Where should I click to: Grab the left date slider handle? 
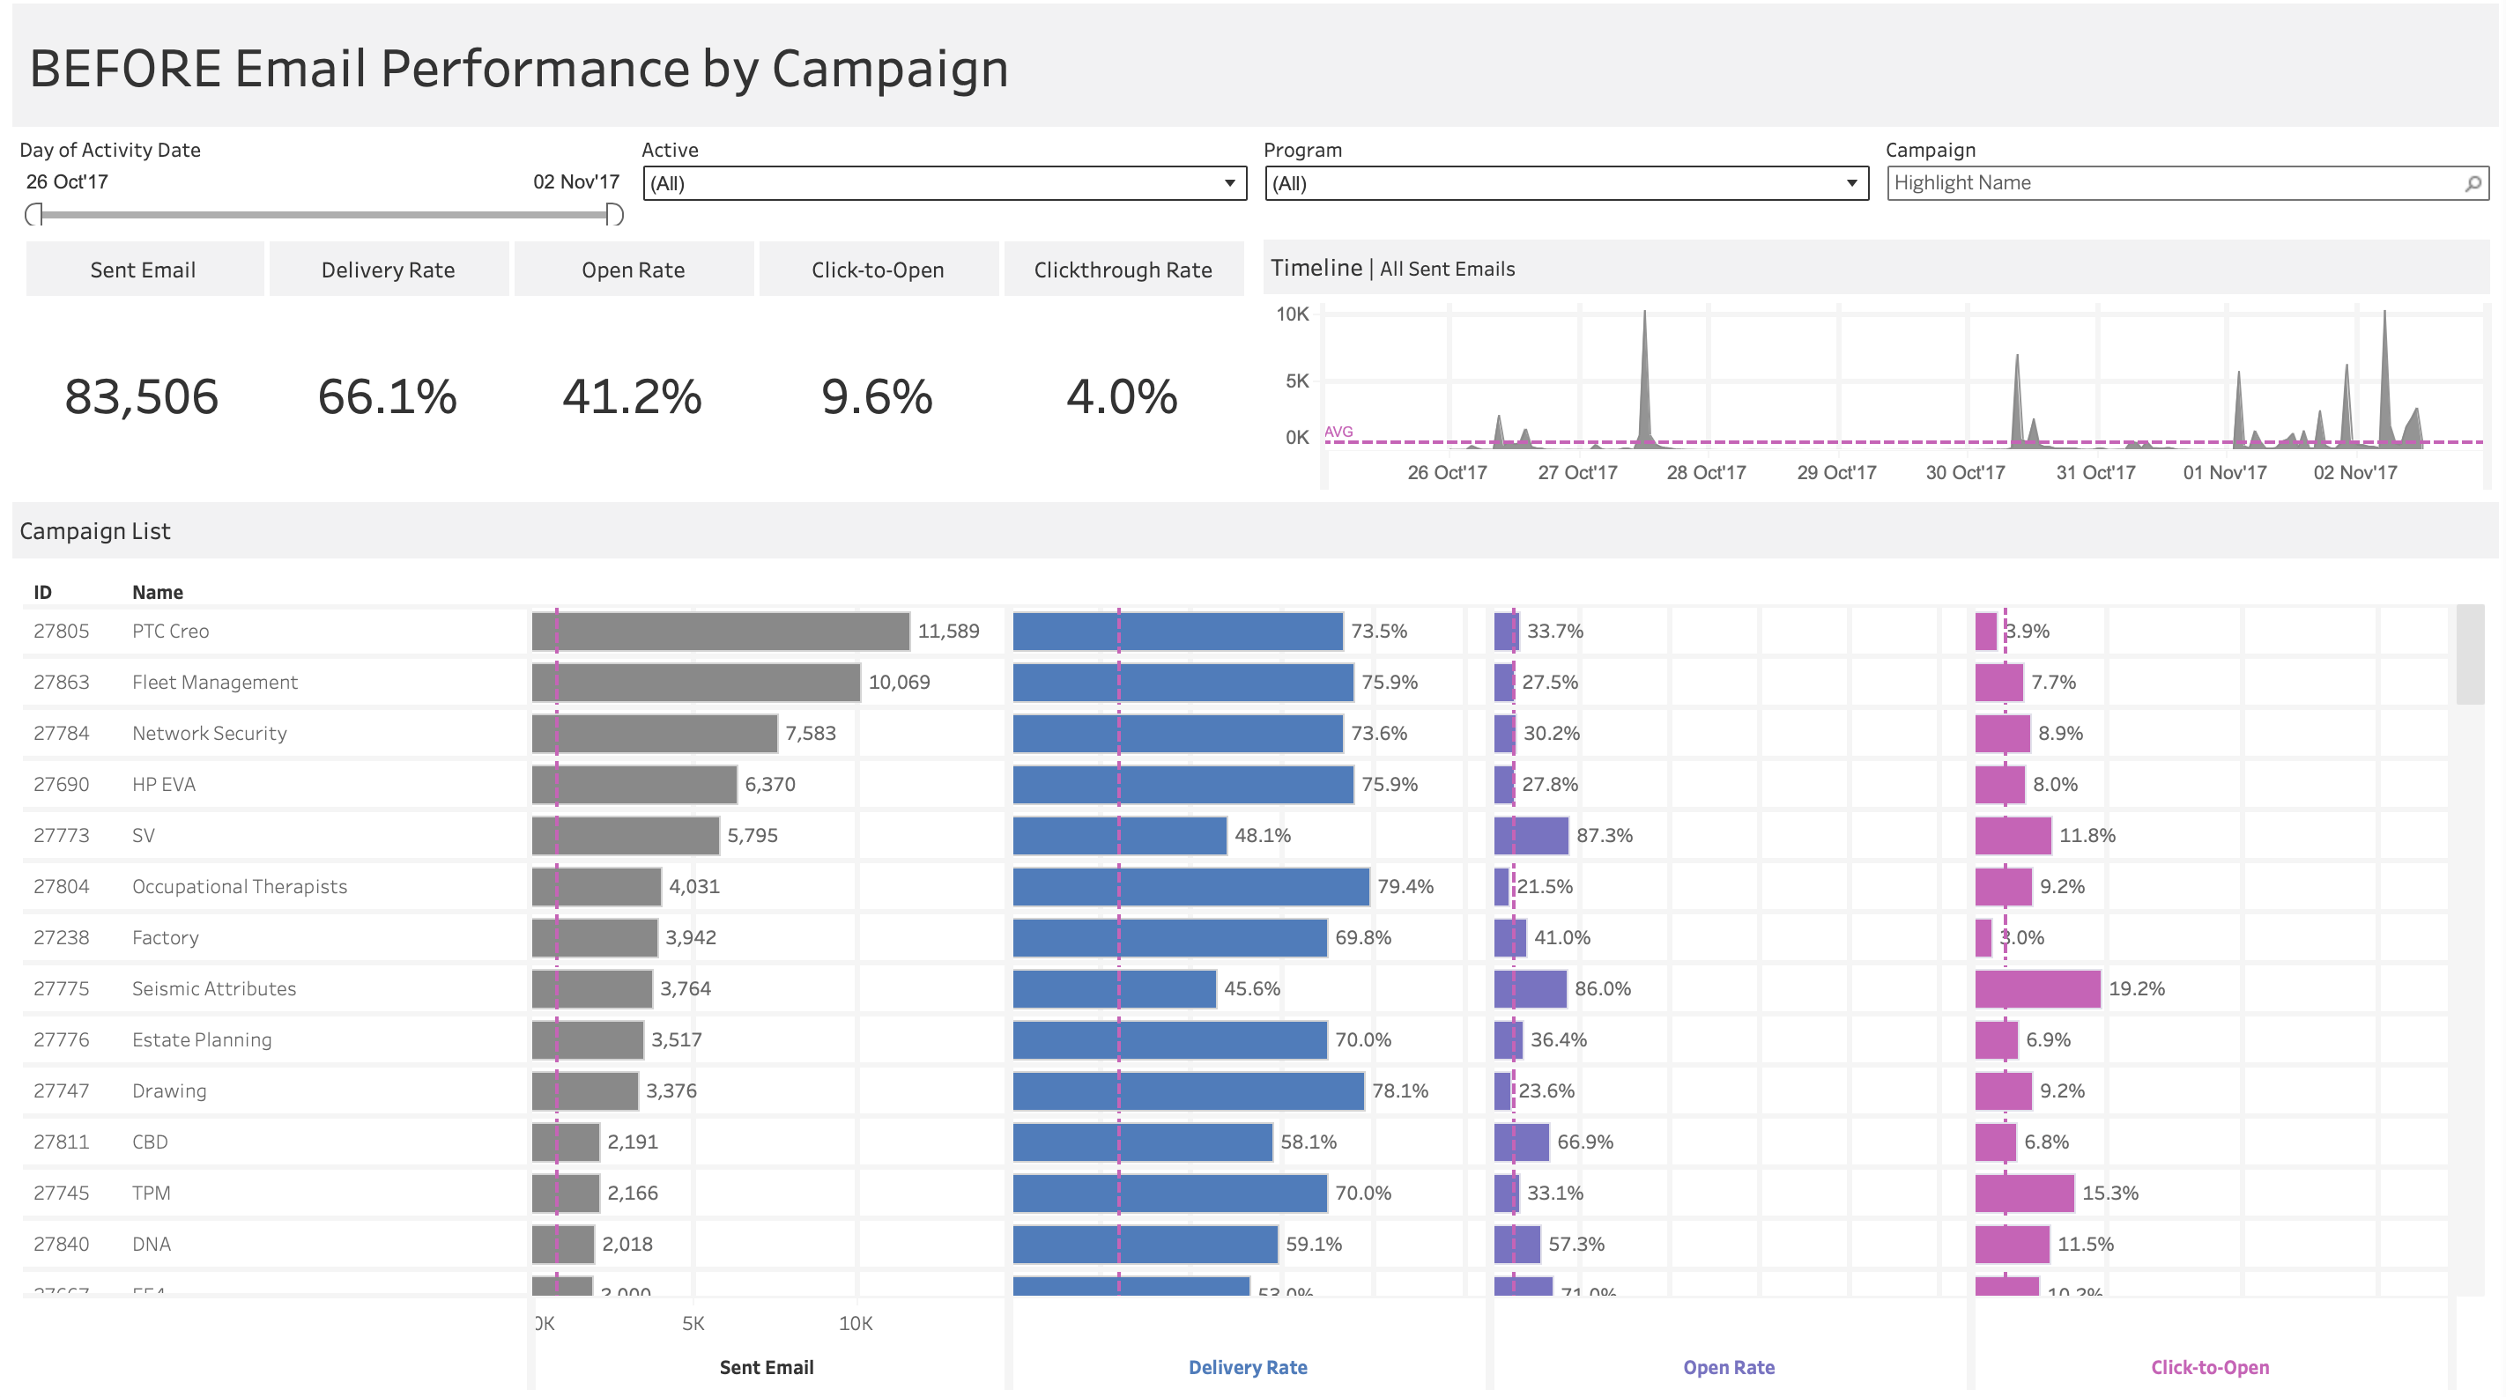[x=34, y=215]
